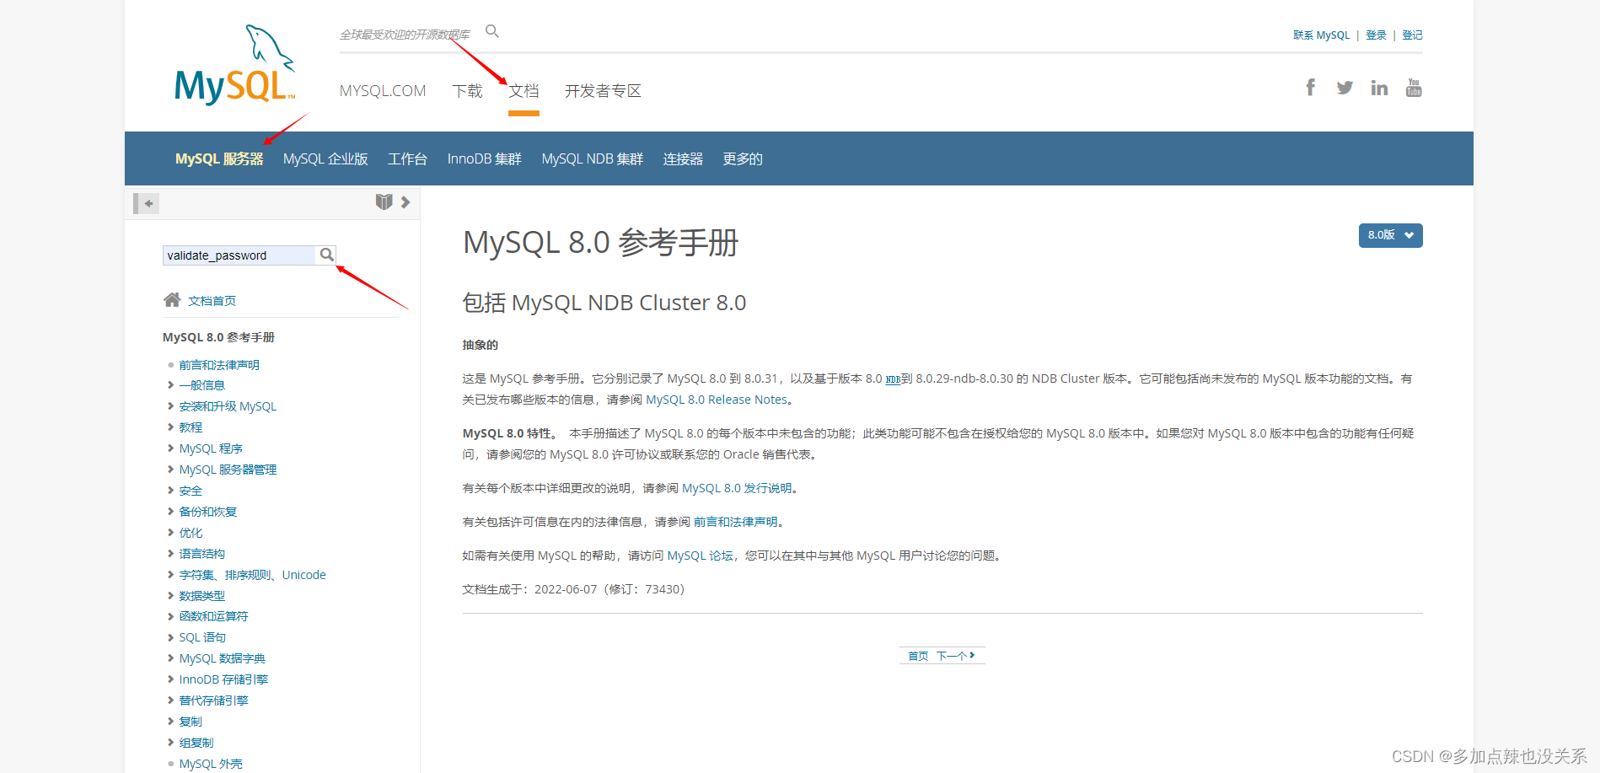This screenshot has width=1600, height=773.
Task: Click the next-page chevron in sidebar toolbar
Action: point(405,202)
